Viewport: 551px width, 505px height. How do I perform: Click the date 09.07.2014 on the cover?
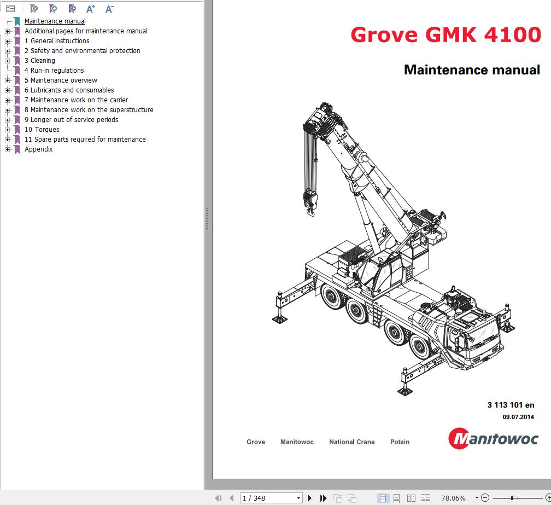click(518, 417)
